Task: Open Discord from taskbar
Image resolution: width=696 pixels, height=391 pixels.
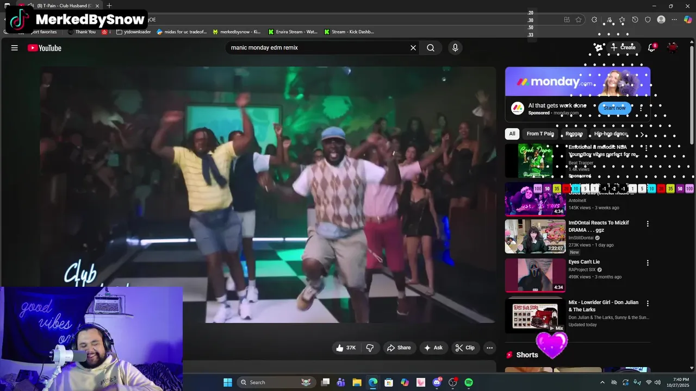Action: tap(437, 382)
